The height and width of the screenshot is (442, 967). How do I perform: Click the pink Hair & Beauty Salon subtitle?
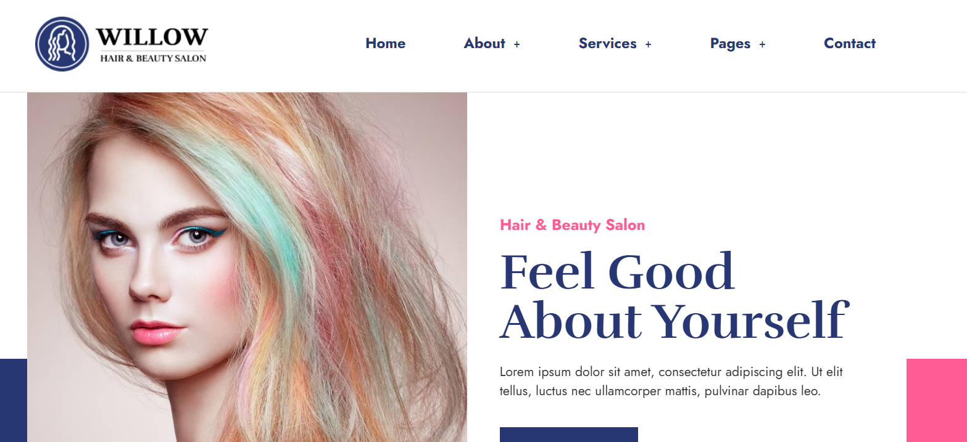[572, 225]
